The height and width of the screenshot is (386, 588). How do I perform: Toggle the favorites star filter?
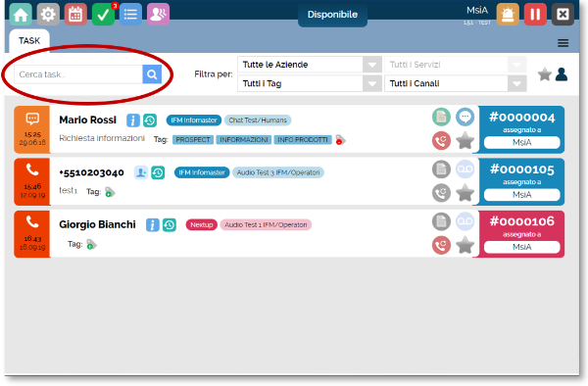tap(545, 74)
